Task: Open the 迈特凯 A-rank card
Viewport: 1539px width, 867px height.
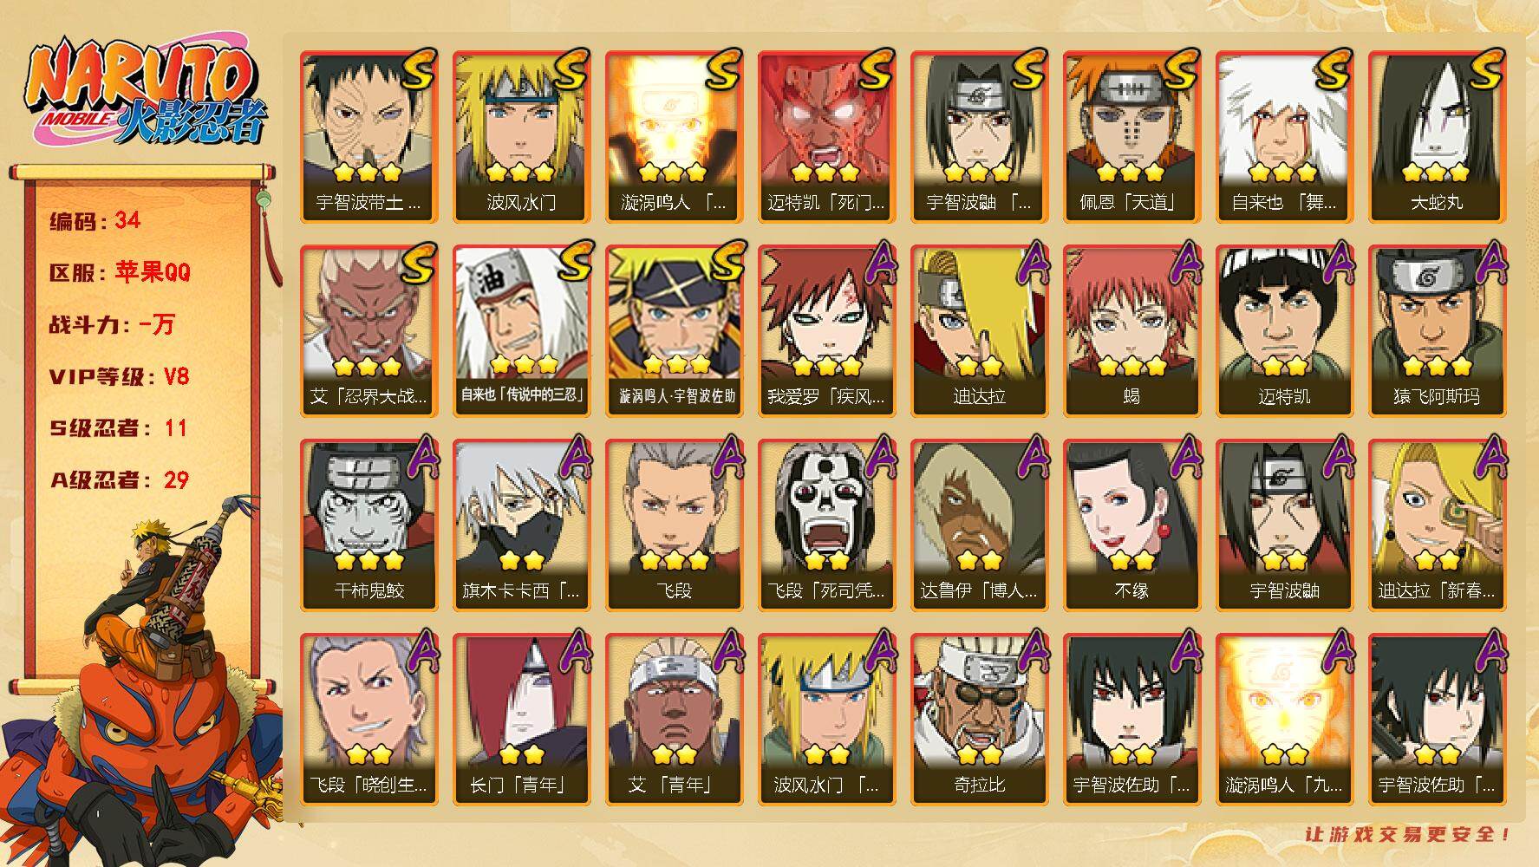Action: (x=1284, y=331)
